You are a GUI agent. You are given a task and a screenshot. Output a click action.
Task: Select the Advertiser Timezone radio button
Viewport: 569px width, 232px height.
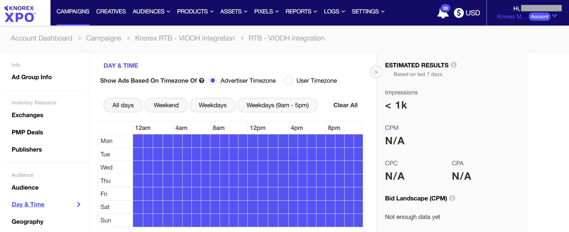coord(213,80)
